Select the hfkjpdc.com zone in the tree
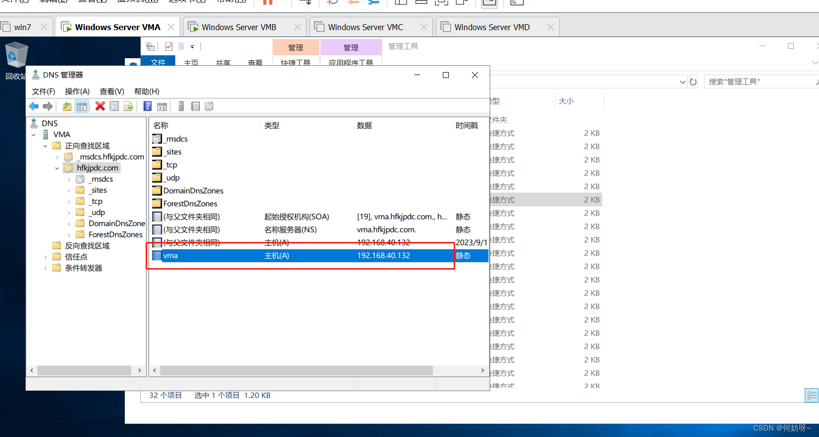Image resolution: width=819 pixels, height=437 pixels. click(x=97, y=168)
